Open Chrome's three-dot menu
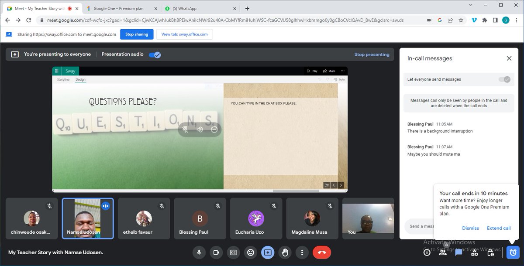 click(x=517, y=20)
